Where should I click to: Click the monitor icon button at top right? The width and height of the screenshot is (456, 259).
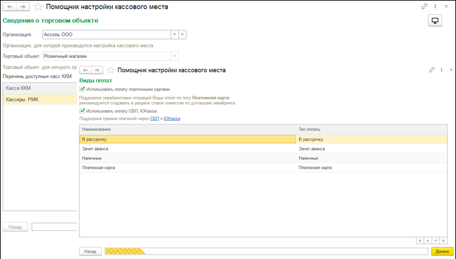click(x=435, y=21)
